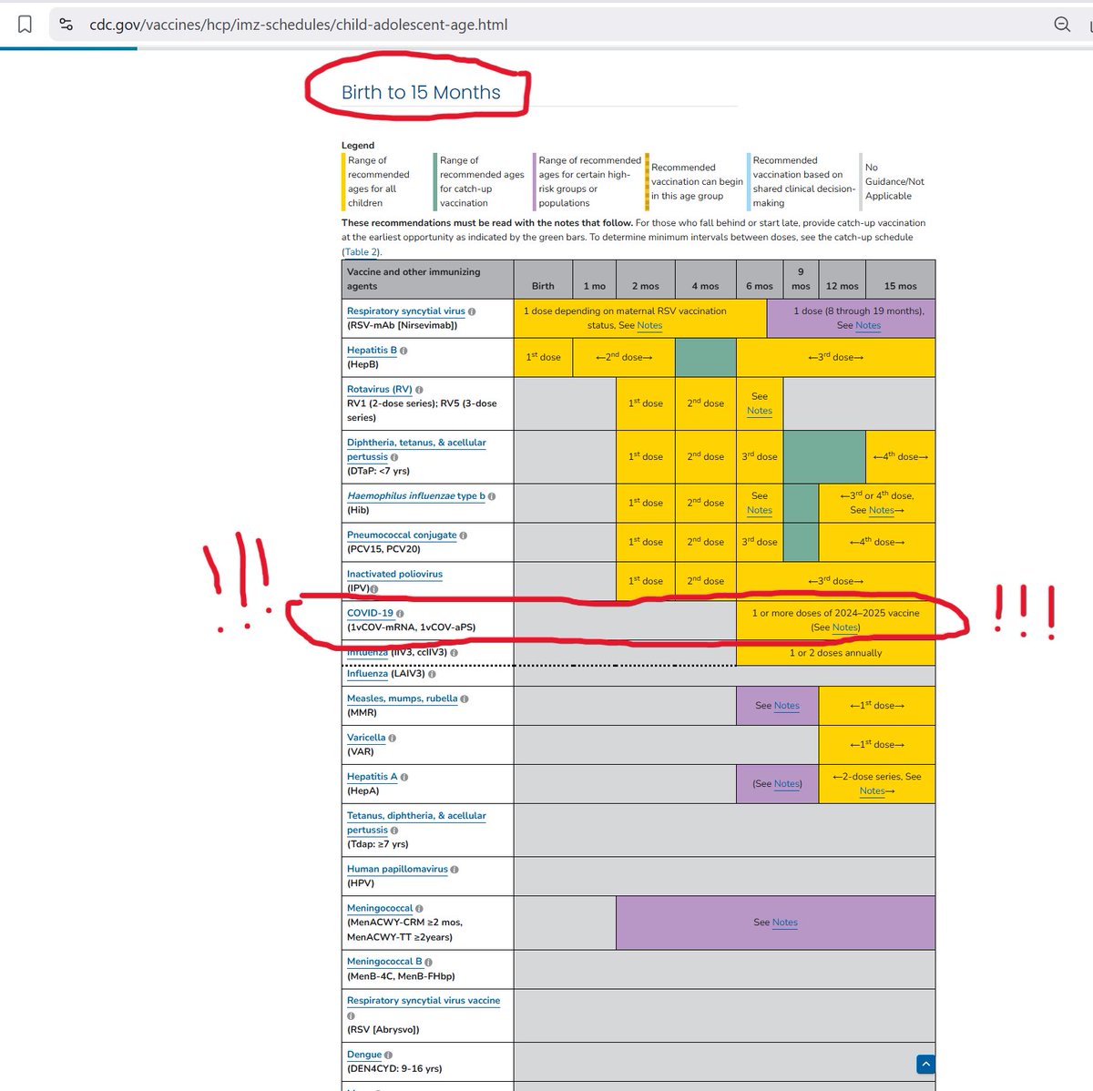Click info icon next to Pneumococcal conjugate
Viewport: 1093px width, 1091px height.
[x=464, y=535]
